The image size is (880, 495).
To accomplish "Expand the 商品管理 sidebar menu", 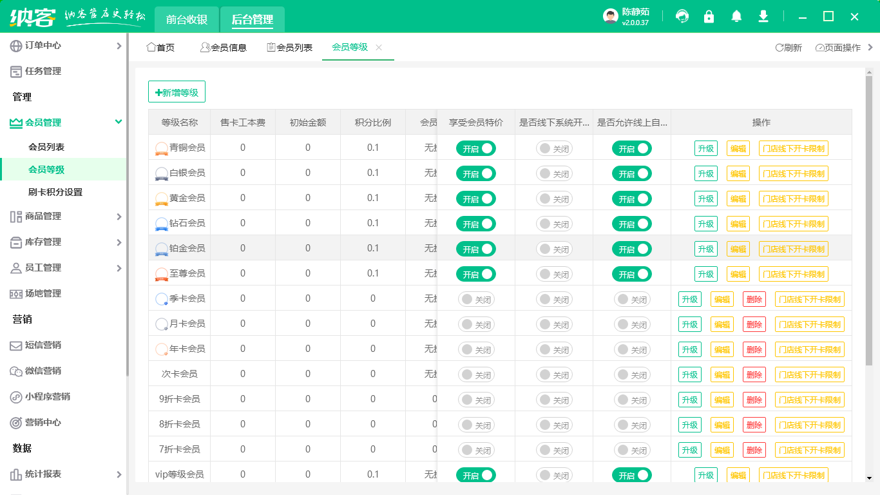I will [x=118, y=217].
